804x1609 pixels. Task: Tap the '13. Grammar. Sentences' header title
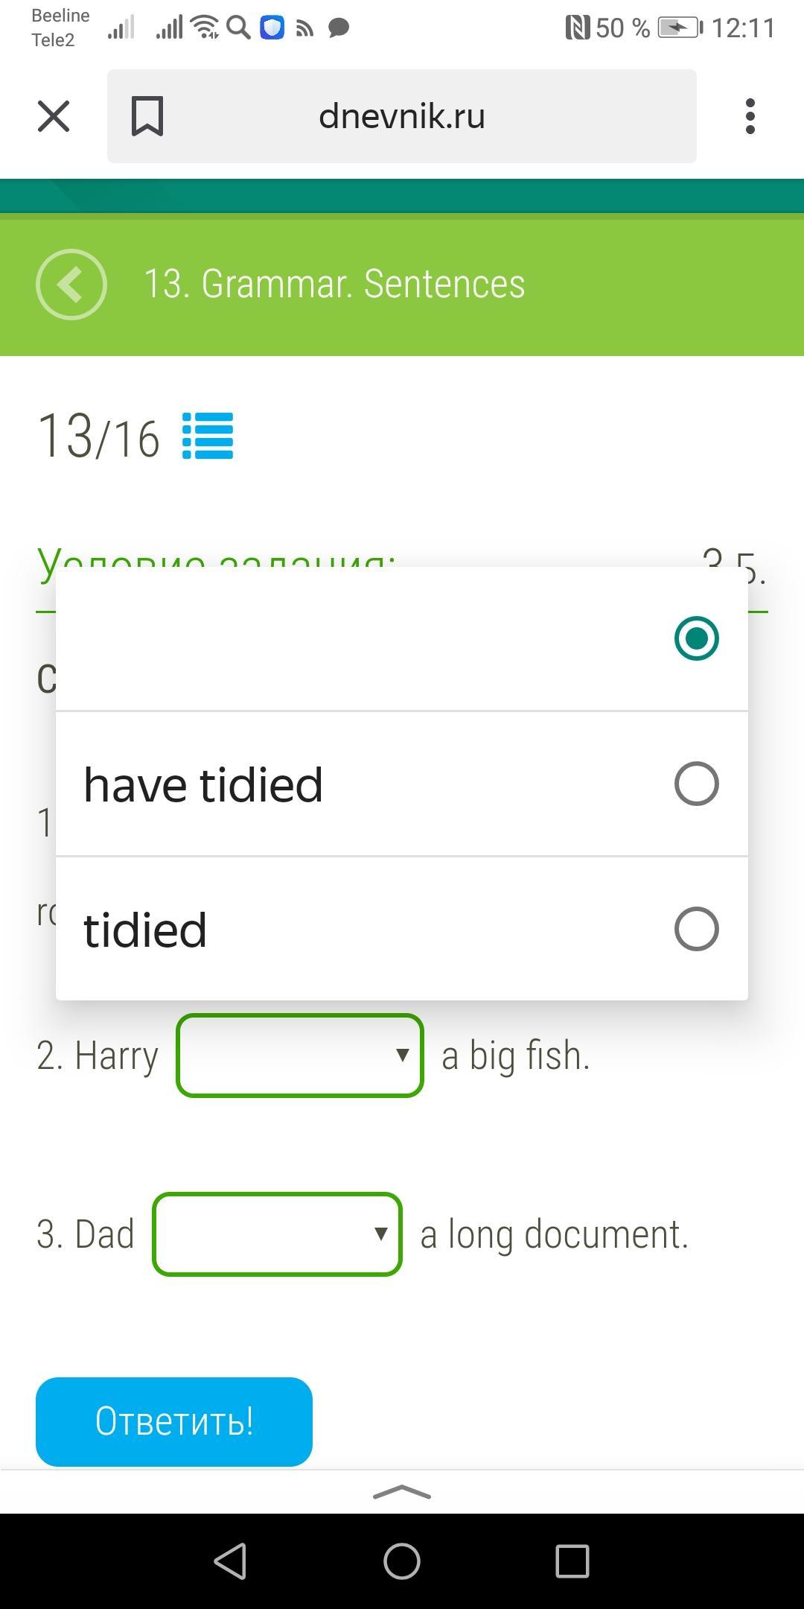(x=334, y=285)
